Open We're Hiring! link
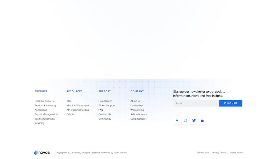The width and height of the screenshot is (277, 159). click(x=138, y=110)
